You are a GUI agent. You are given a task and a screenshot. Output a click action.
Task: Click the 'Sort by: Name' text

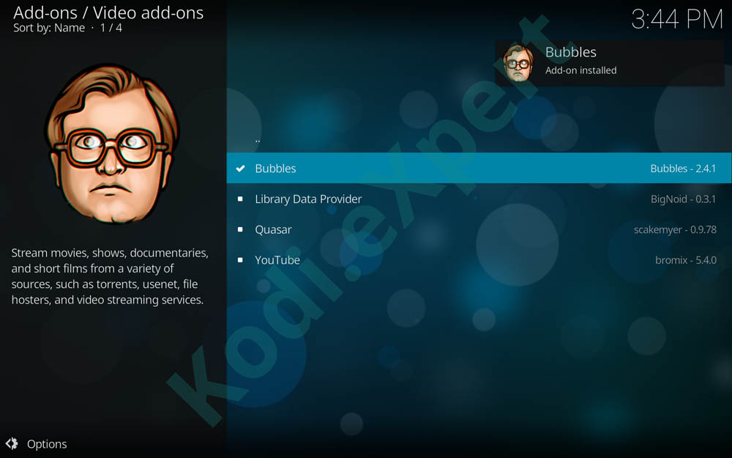49,28
